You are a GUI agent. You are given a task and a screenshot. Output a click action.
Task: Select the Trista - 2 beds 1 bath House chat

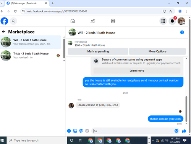(x=31, y=56)
